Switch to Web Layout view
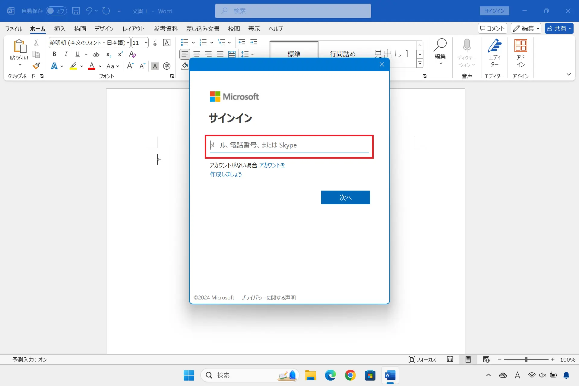This screenshot has width=579, height=386. click(x=486, y=359)
